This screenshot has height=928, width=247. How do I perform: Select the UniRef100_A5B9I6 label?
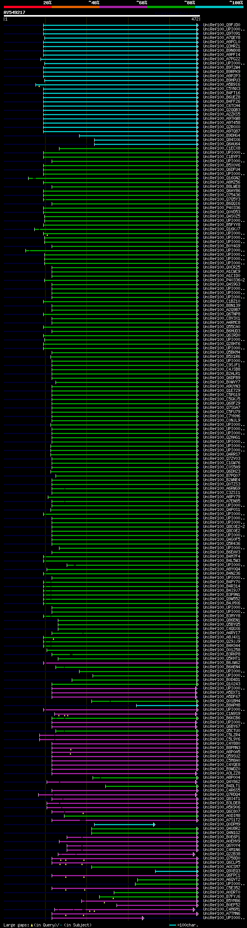tap(222, 85)
